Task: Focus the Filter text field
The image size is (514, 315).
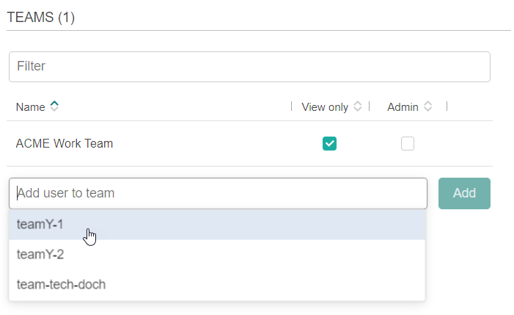Action: click(x=249, y=67)
